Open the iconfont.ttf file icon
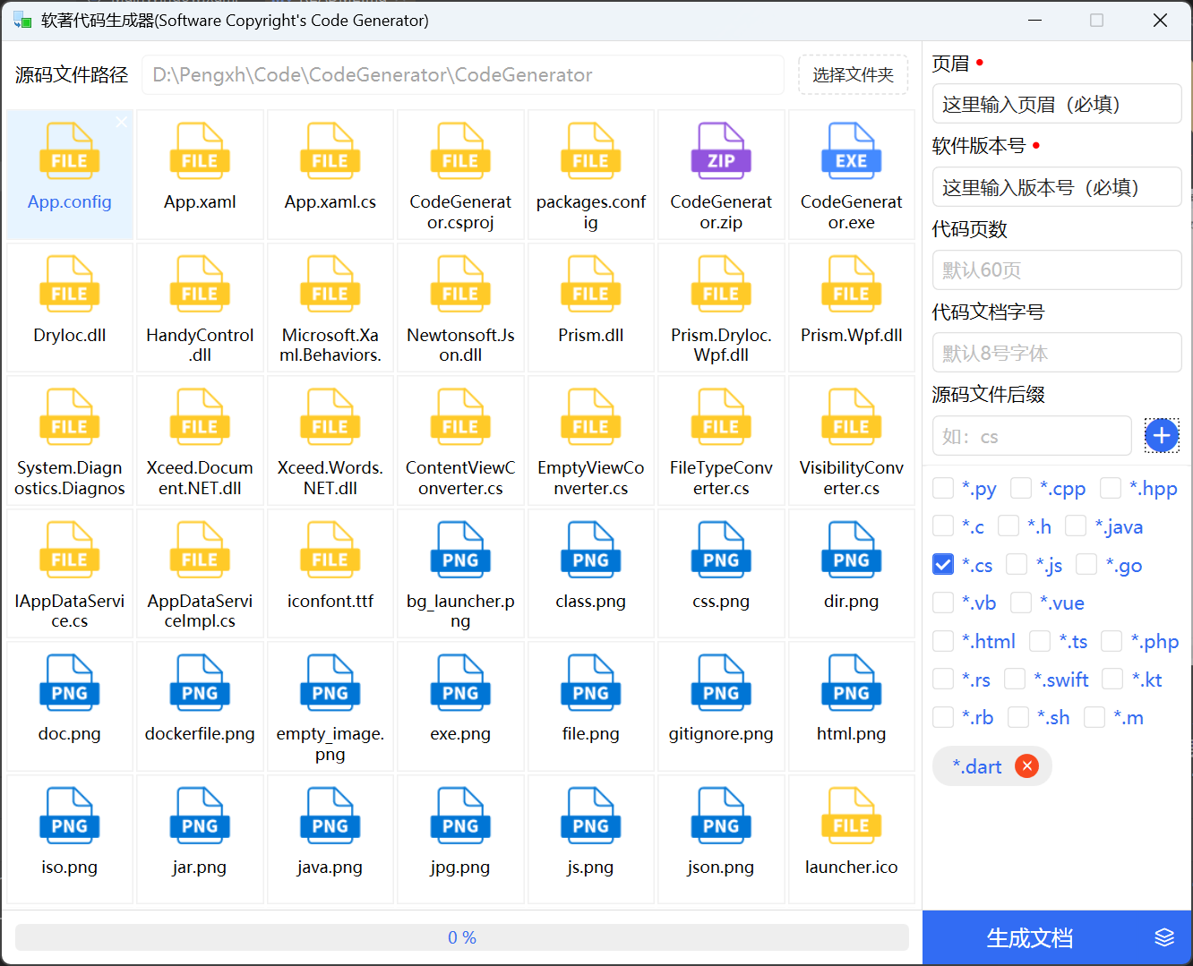This screenshot has height=966, width=1193. point(330,550)
